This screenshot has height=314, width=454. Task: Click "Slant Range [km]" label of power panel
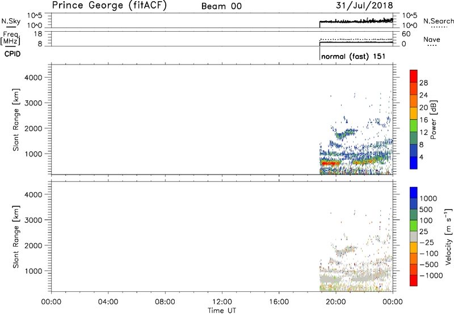pyautogui.click(x=16, y=120)
